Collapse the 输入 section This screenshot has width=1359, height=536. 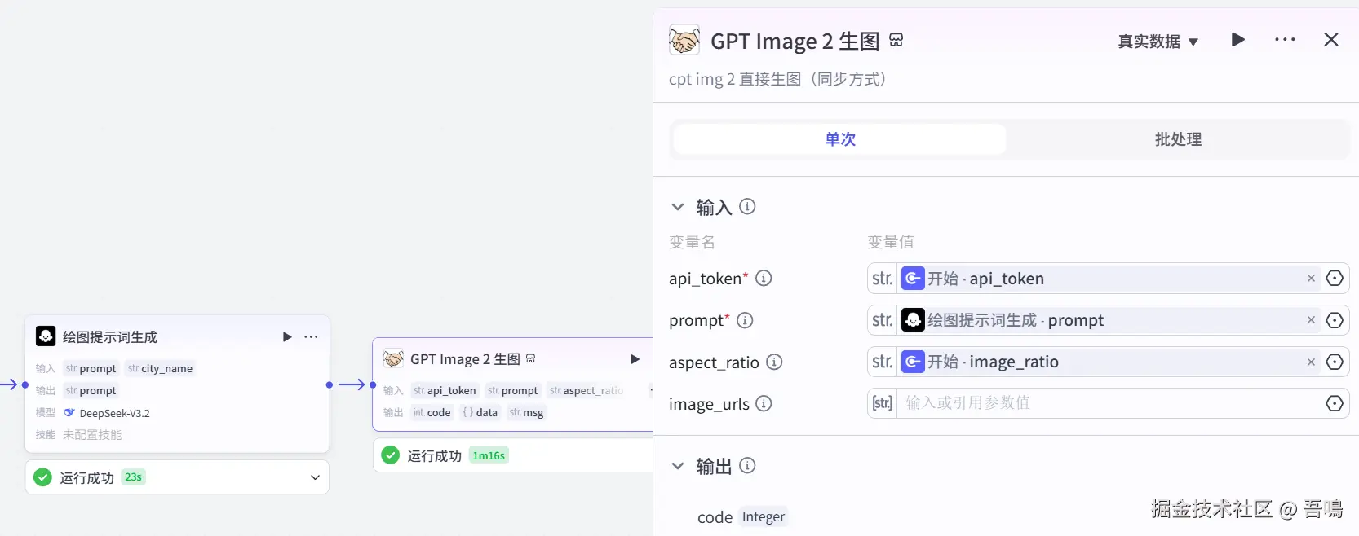point(677,207)
